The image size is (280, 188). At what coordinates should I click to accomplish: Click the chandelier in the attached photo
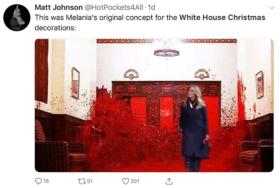(x=166, y=50)
